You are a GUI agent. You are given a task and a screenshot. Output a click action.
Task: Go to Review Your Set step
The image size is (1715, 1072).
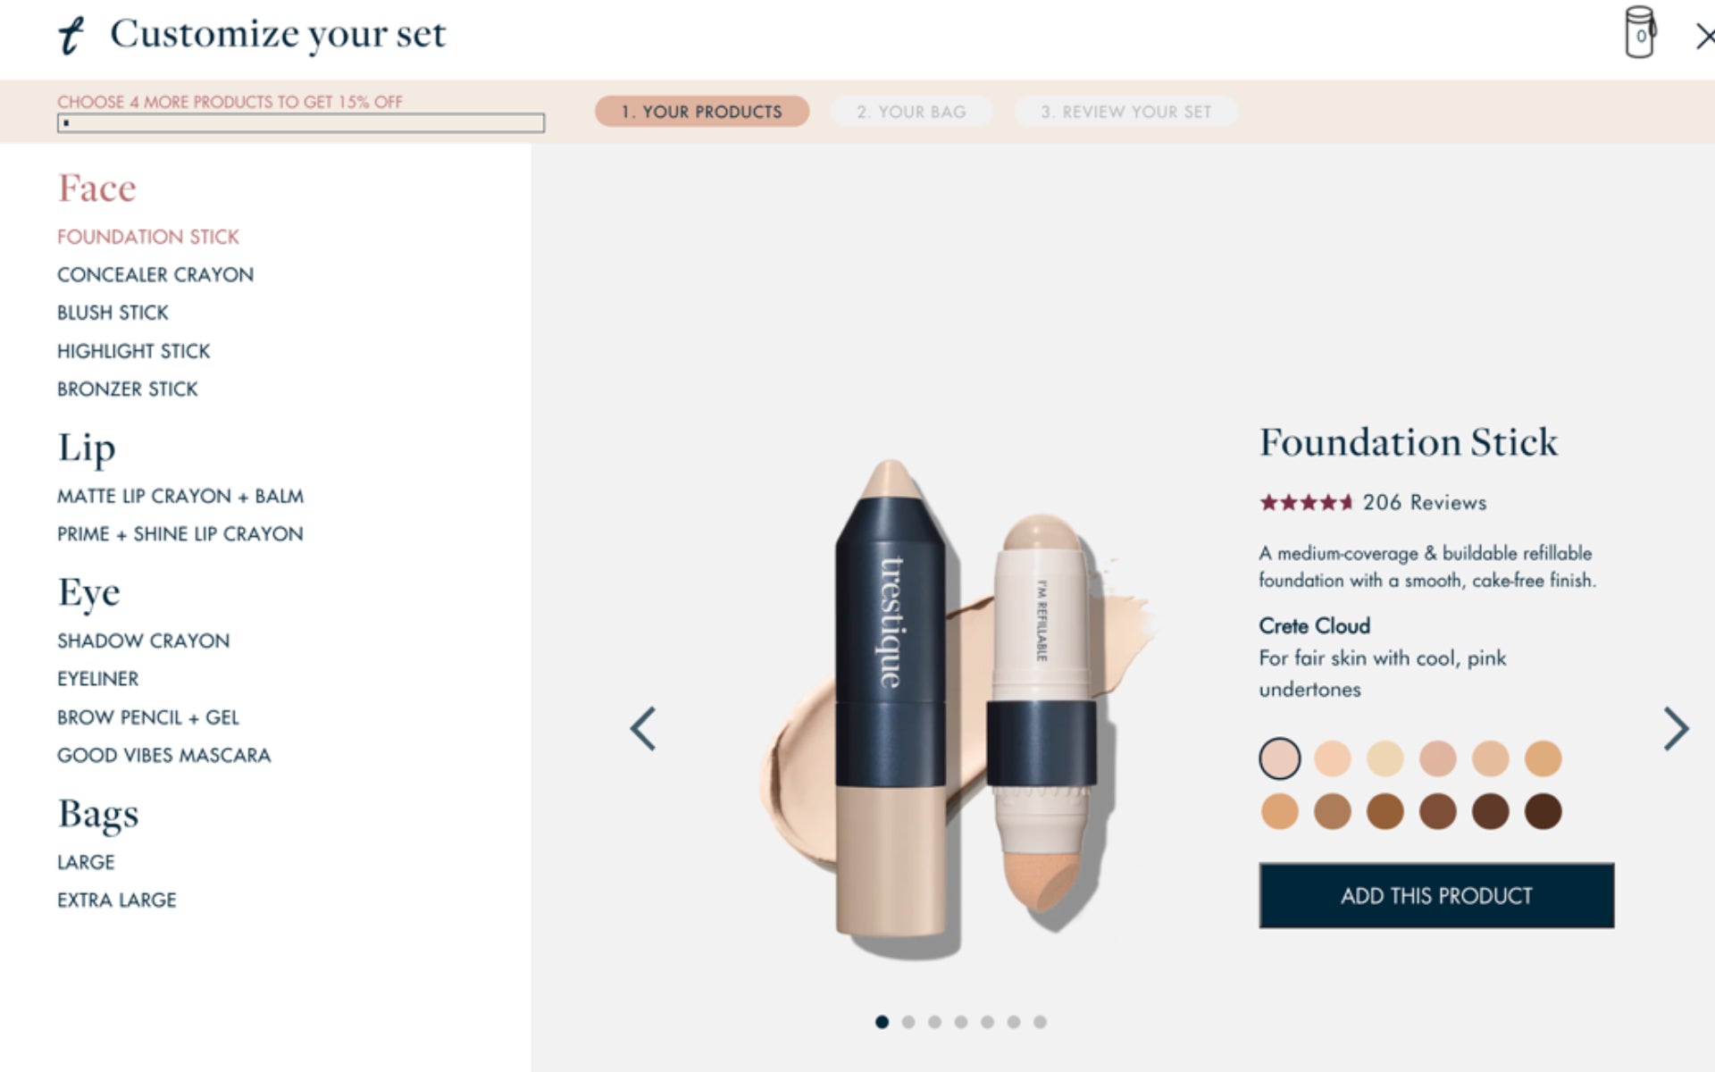tap(1125, 112)
